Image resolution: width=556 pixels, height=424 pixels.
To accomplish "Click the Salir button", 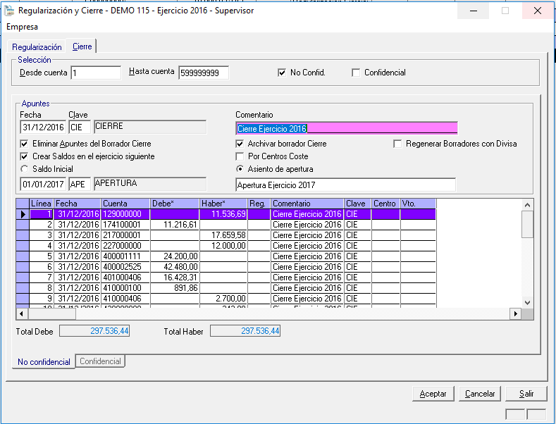I will pos(526,394).
